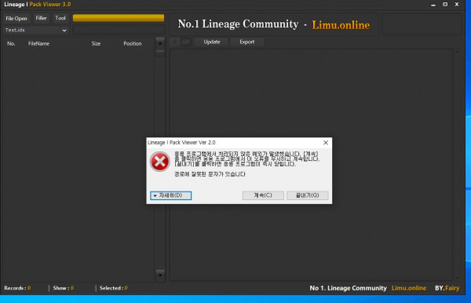Open the Tool menu
Image resolution: width=471 pixels, height=303 pixels.
tap(60, 18)
